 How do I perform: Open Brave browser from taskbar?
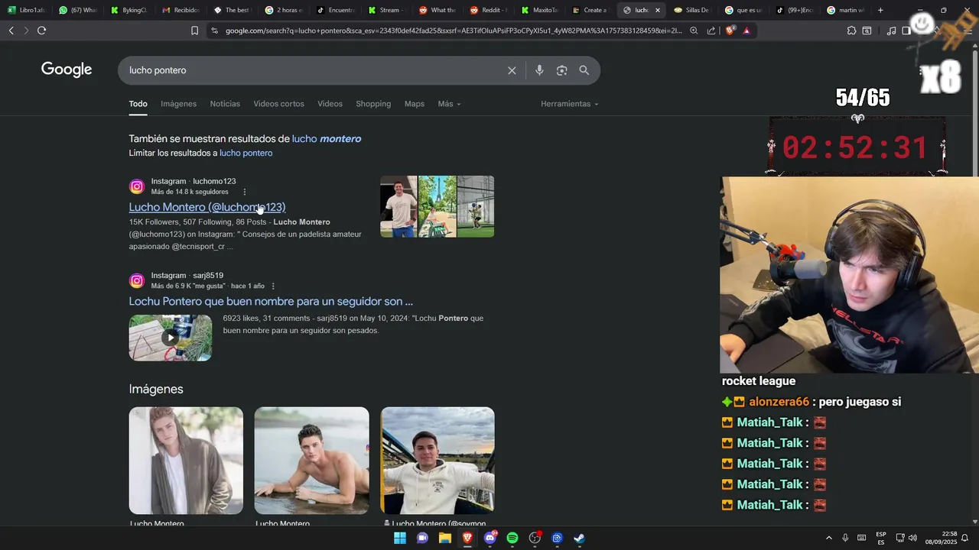(467, 538)
